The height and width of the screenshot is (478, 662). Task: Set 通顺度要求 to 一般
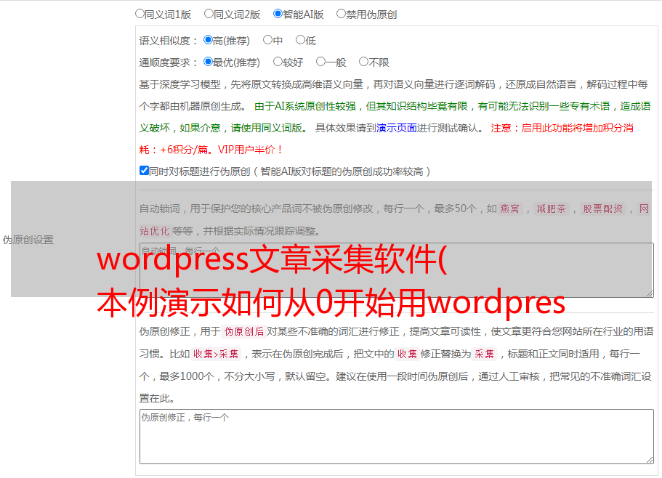[321, 62]
